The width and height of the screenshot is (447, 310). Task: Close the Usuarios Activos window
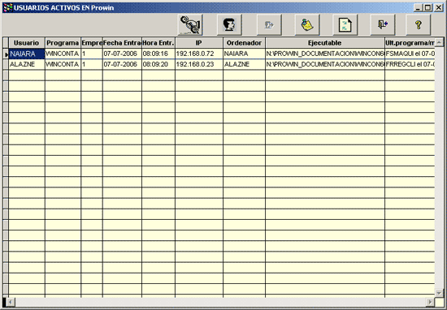[438, 7]
